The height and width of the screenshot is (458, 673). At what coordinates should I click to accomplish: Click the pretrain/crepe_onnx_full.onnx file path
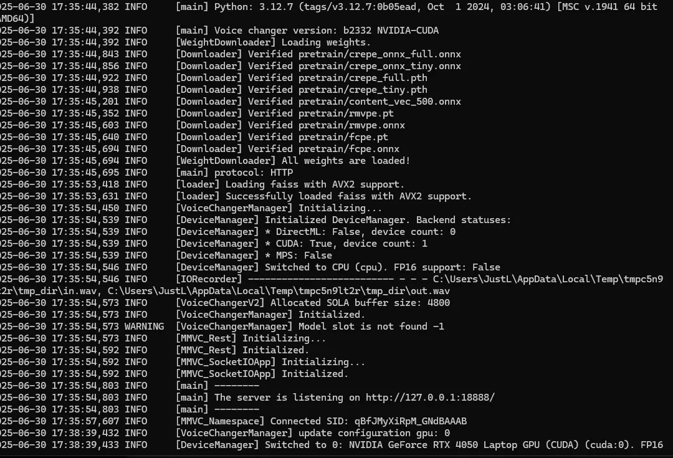380,54
